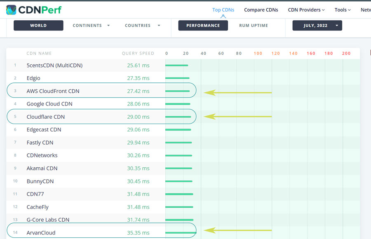Screen dimensions: 371x239
Task: Click the Google Cloud CDN performance bar
Action: pyautogui.click(x=178, y=104)
